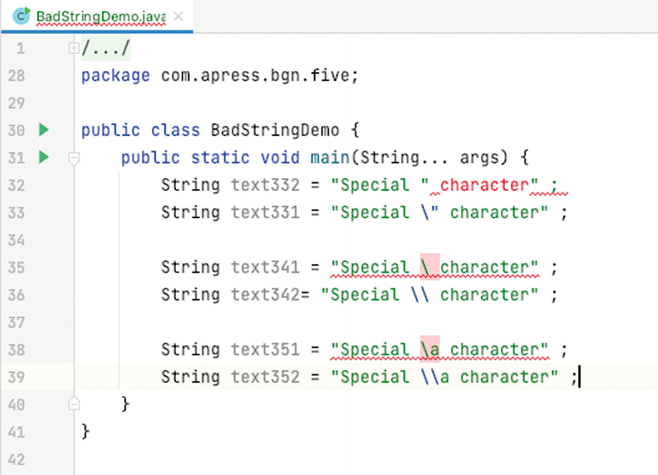Close the BadStringDemo.java tab
Image resolution: width=658 pixels, height=475 pixels.
click(x=178, y=17)
